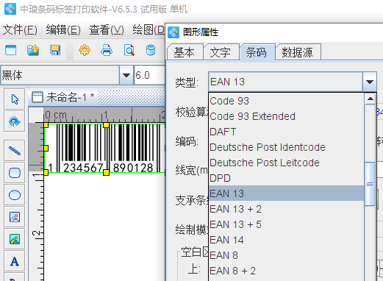Click the blue rotate arrow tool
383x281 pixels.
(15, 121)
